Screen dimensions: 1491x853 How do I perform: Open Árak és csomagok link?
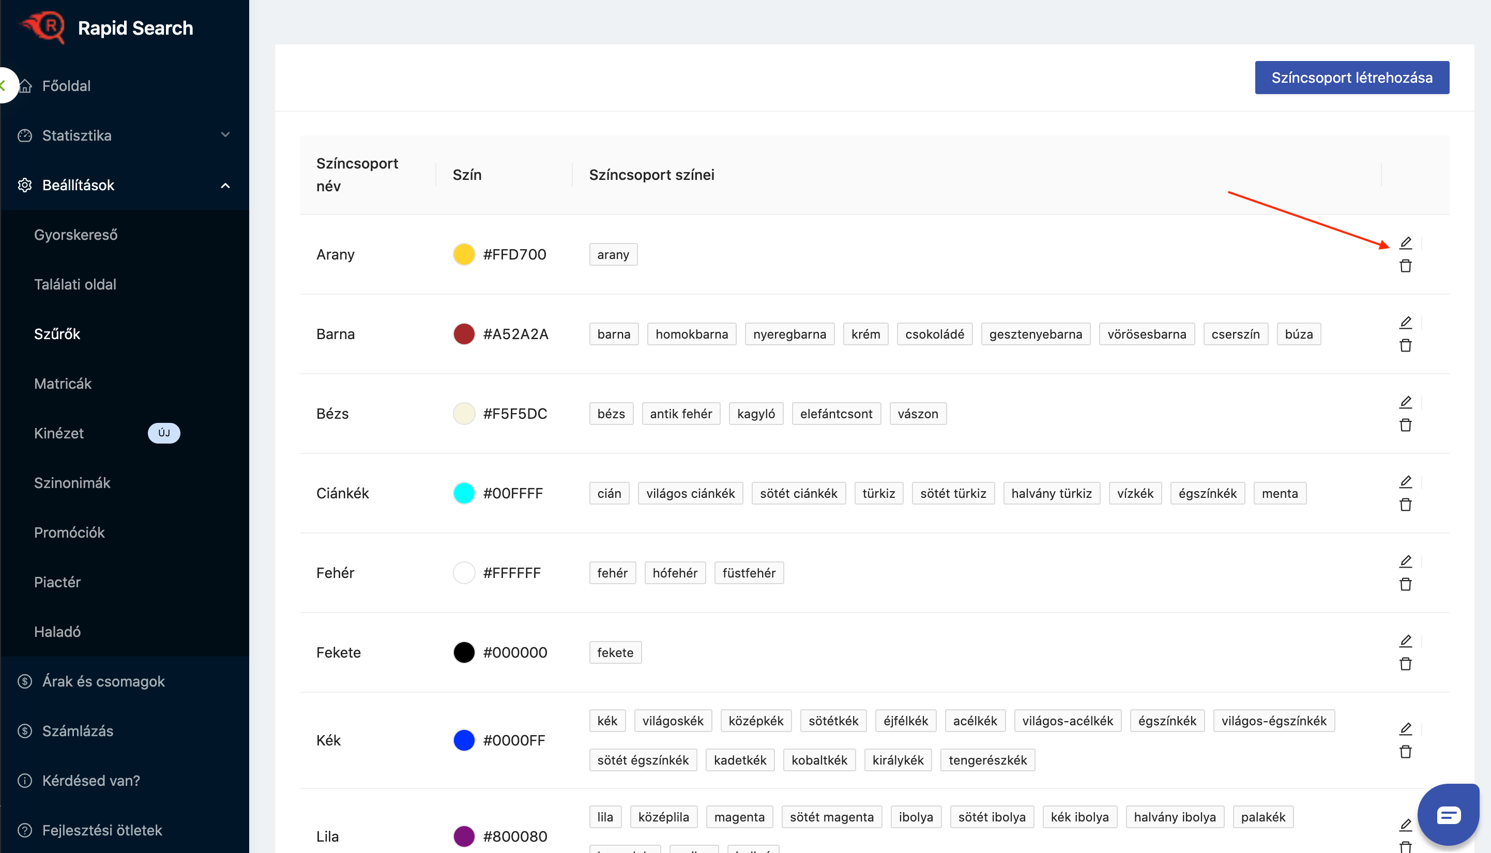coord(104,681)
